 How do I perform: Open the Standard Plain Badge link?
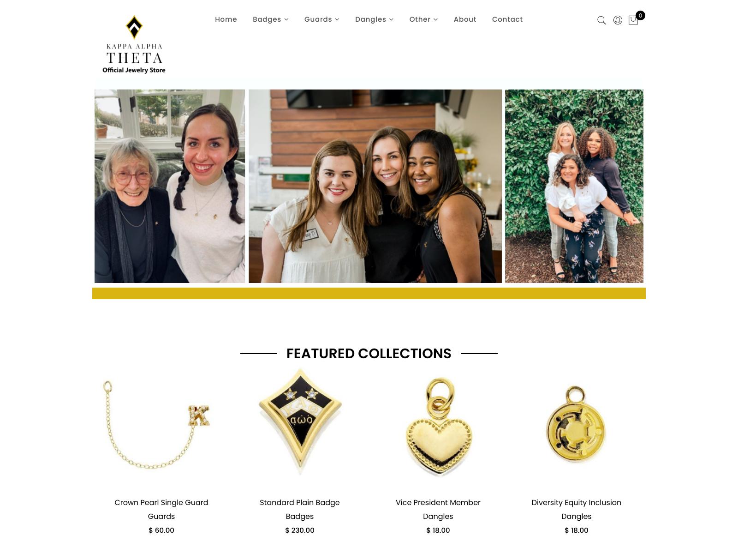(x=300, y=502)
